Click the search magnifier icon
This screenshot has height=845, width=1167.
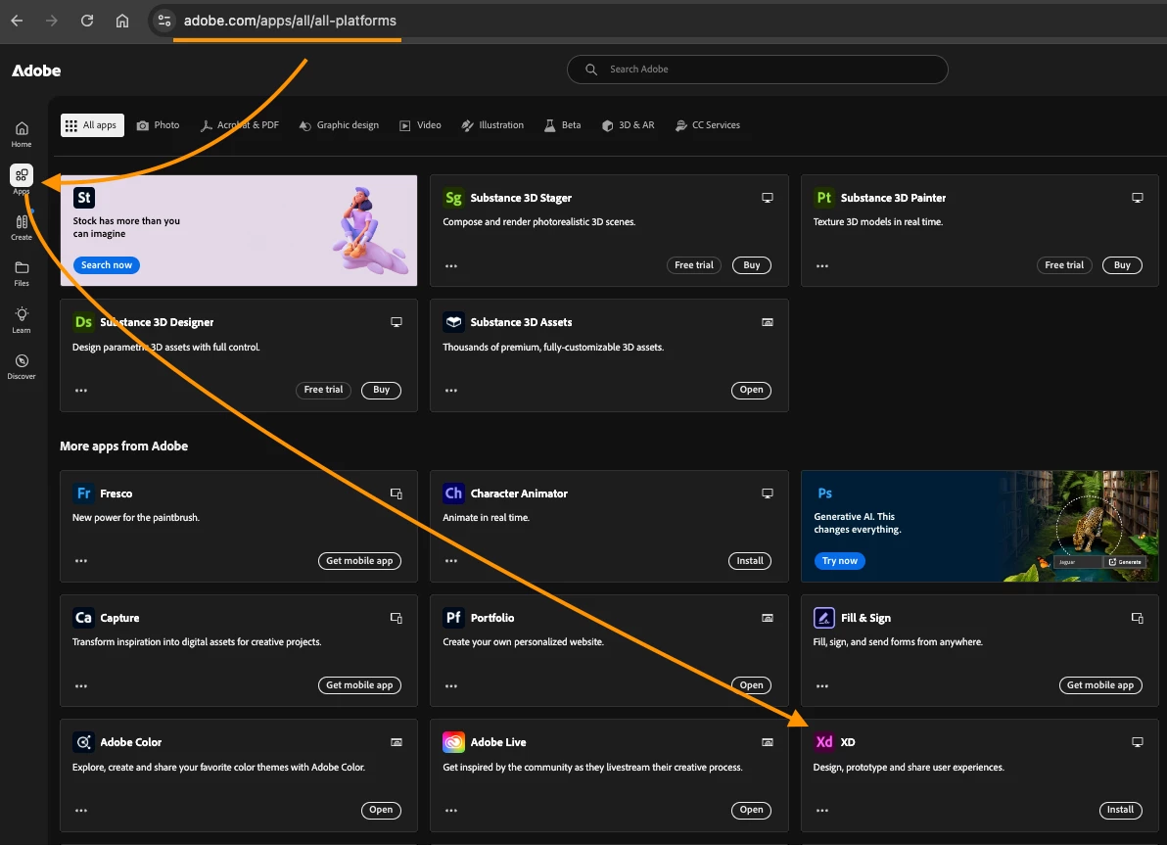tap(591, 70)
